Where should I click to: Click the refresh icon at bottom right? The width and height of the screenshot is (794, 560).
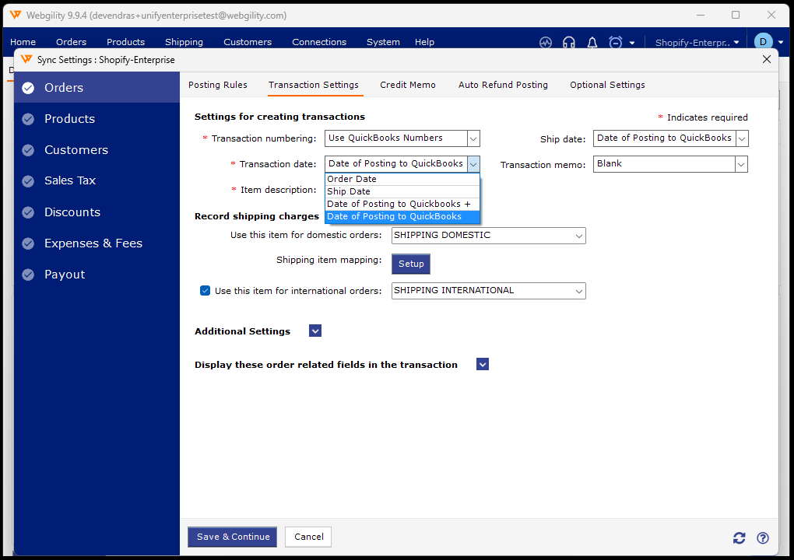740,538
